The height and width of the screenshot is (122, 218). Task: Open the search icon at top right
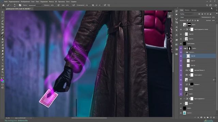pyautogui.click(x=207, y=5)
